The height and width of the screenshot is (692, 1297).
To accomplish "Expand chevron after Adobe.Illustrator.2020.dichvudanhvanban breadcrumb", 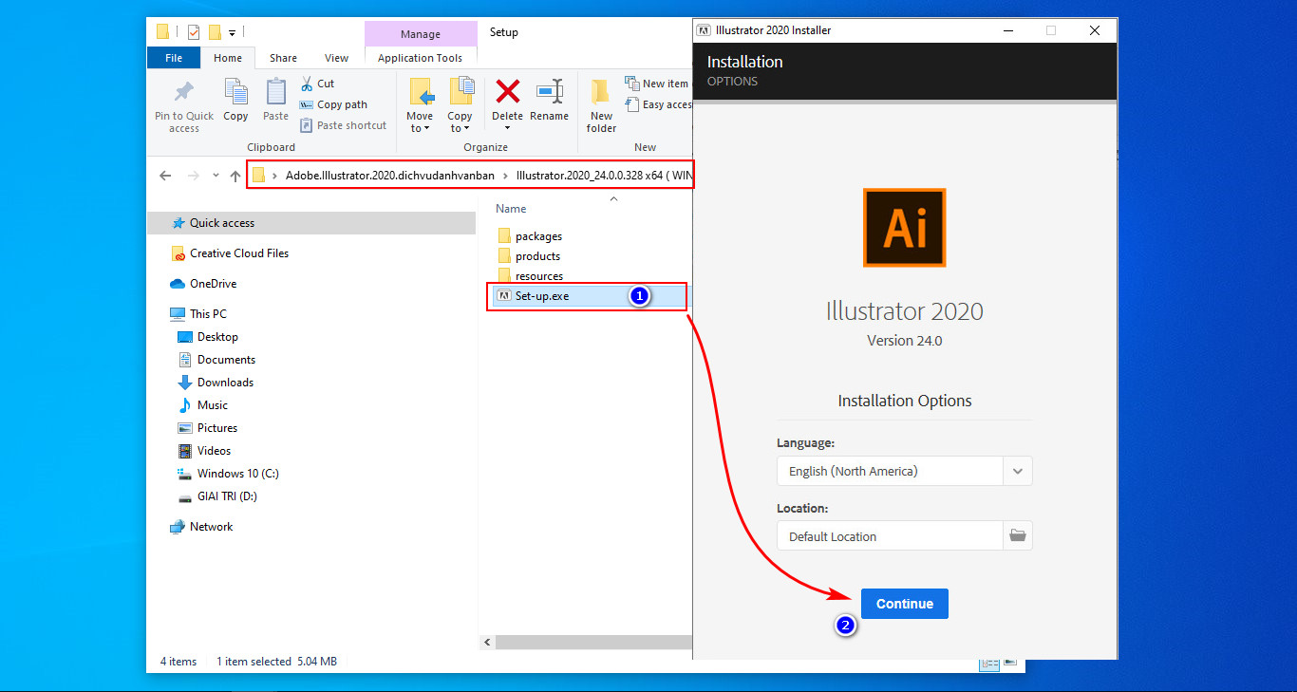I will coord(506,176).
